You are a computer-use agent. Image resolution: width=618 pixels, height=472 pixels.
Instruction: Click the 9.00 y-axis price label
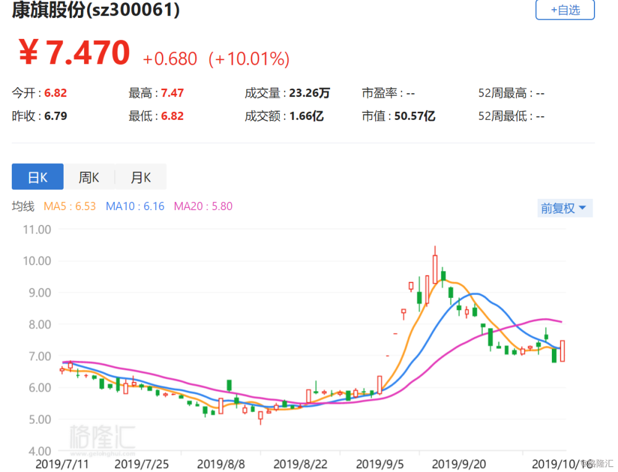pyautogui.click(x=40, y=293)
